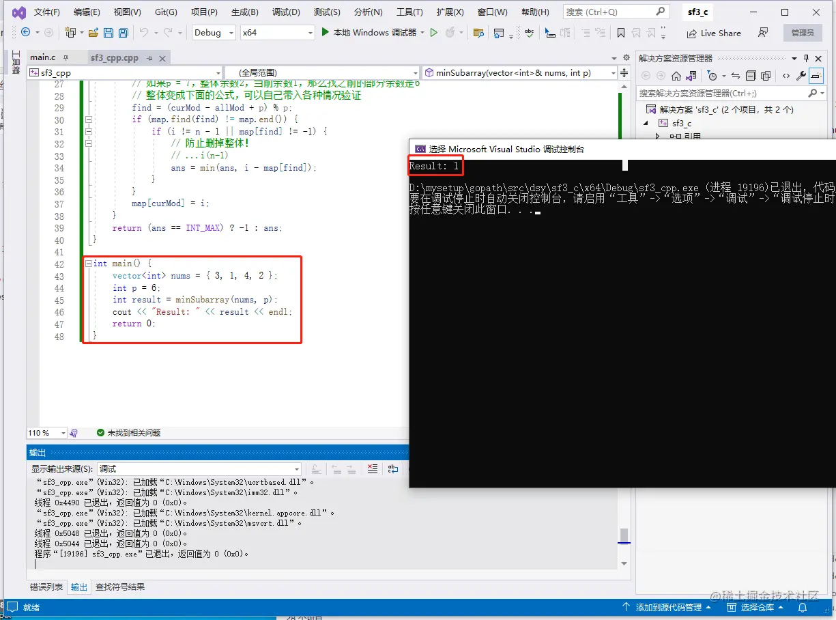Click the code cleanup broom icon
Screen dimensions: 836x620
tap(74, 433)
